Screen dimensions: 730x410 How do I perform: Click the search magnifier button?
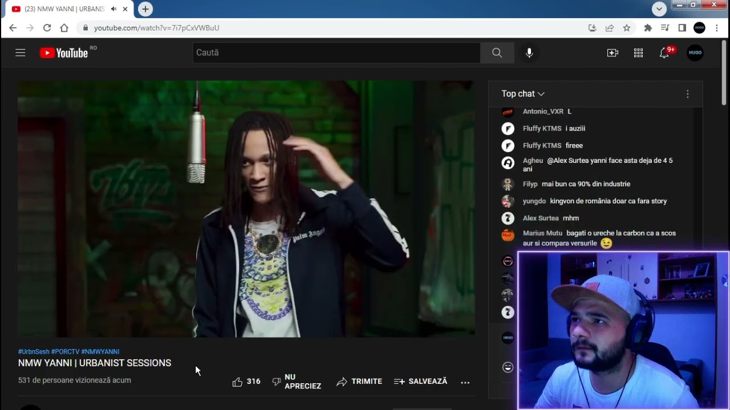tap(497, 53)
